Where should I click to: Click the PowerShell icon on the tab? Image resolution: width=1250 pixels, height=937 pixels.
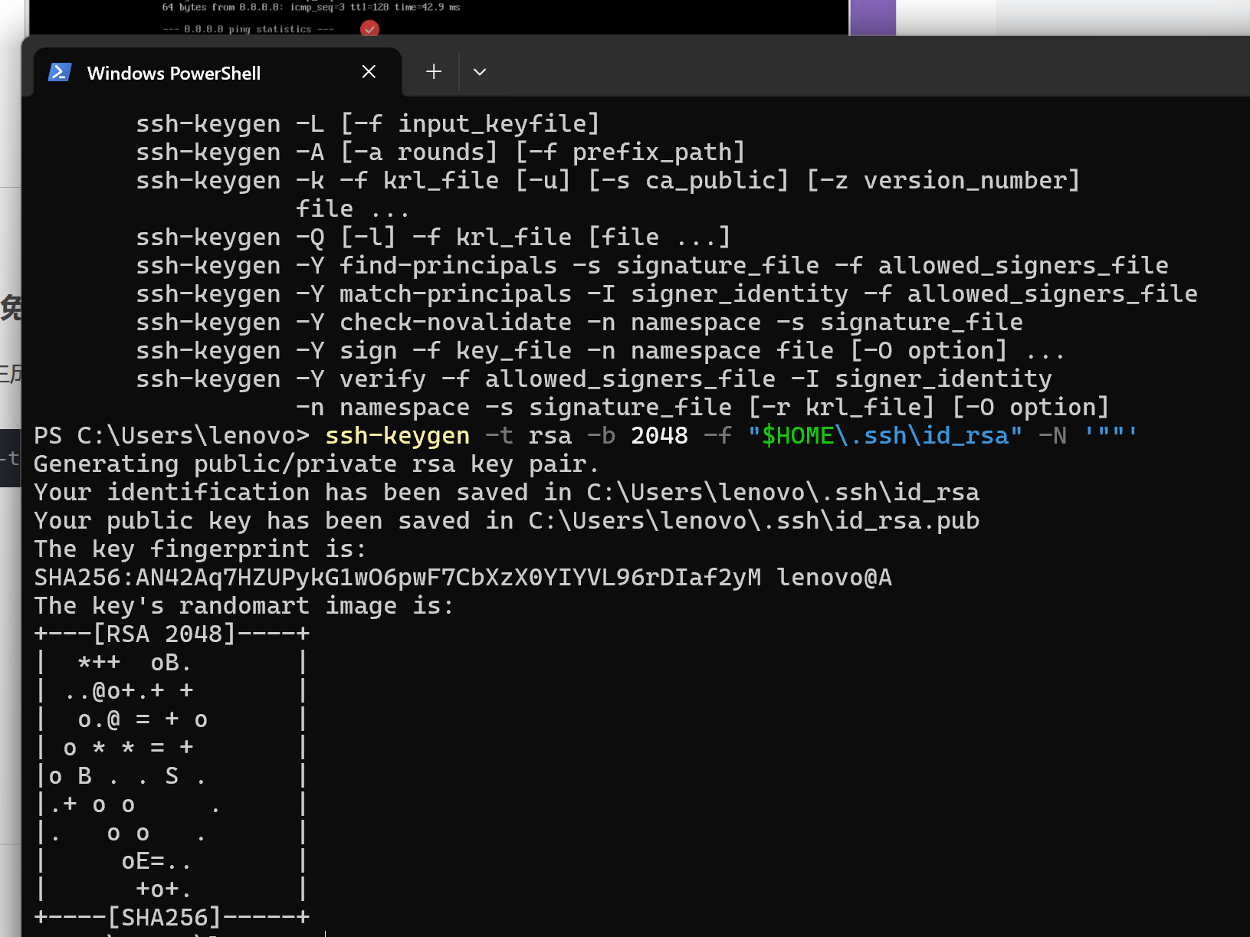point(60,73)
